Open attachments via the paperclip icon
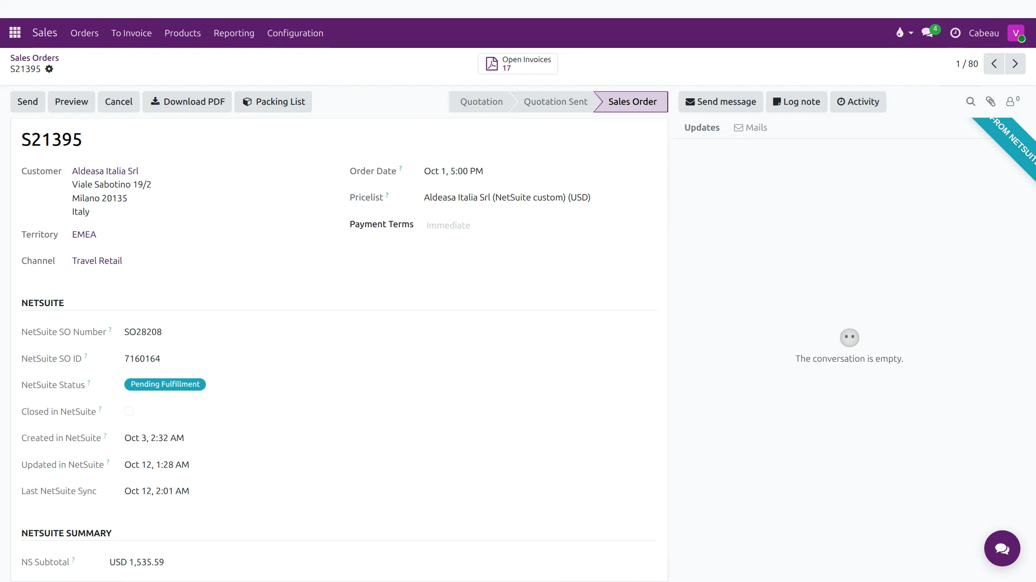Image resolution: width=1036 pixels, height=582 pixels. [991, 102]
